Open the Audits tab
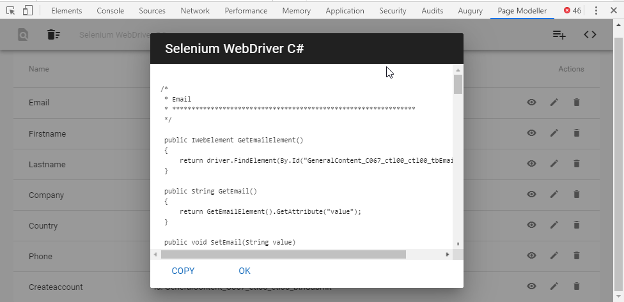This screenshot has height=302, width=624. [432, 11]
